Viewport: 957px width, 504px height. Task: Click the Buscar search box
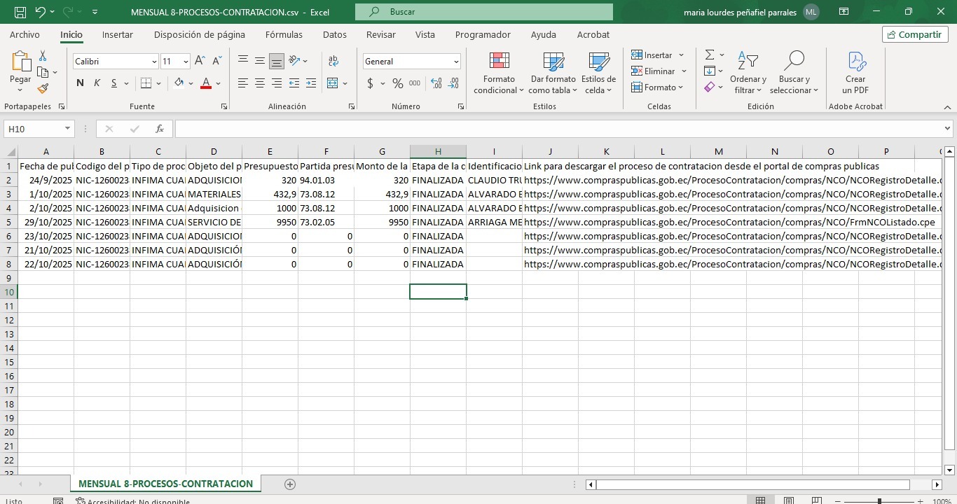coord(483,12)
